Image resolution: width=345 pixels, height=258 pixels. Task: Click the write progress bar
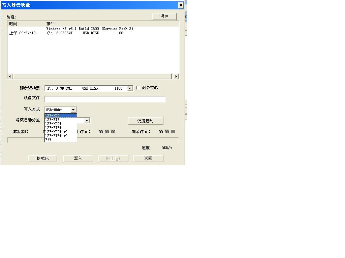coord(93,140)
